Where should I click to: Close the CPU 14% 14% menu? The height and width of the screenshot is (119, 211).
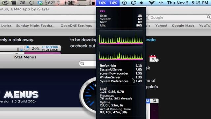[108, 3]
